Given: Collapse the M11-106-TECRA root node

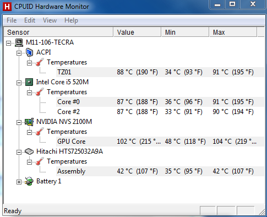Looking at the screenshot, I should [x=8, y=43].
